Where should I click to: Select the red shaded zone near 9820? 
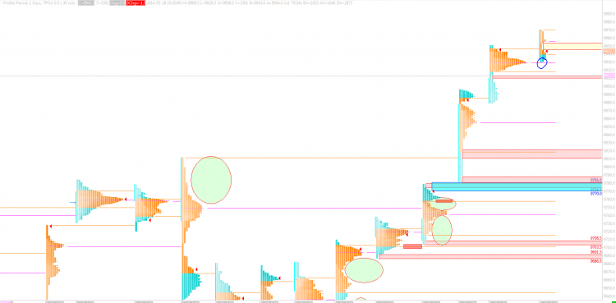tap(532, 154)
